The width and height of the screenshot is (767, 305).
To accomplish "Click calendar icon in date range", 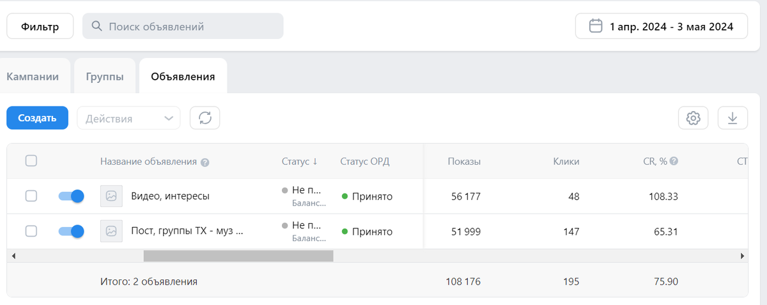I will [x=596, y=26].
